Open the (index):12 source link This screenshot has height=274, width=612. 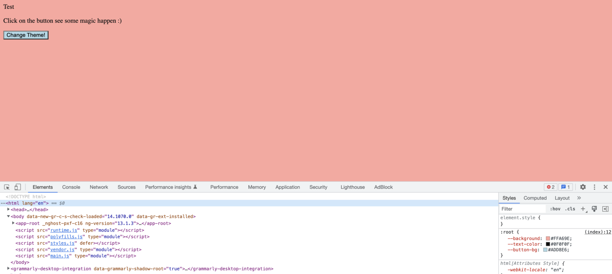tap(598, 232)
